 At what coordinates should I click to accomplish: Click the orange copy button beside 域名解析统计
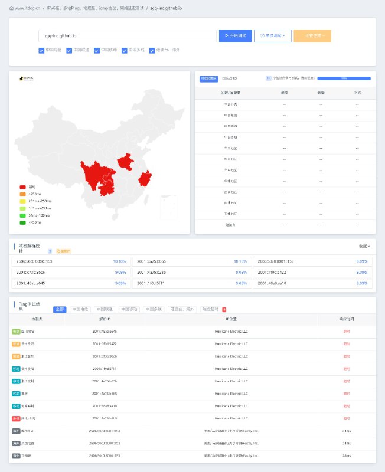(63, 251)
